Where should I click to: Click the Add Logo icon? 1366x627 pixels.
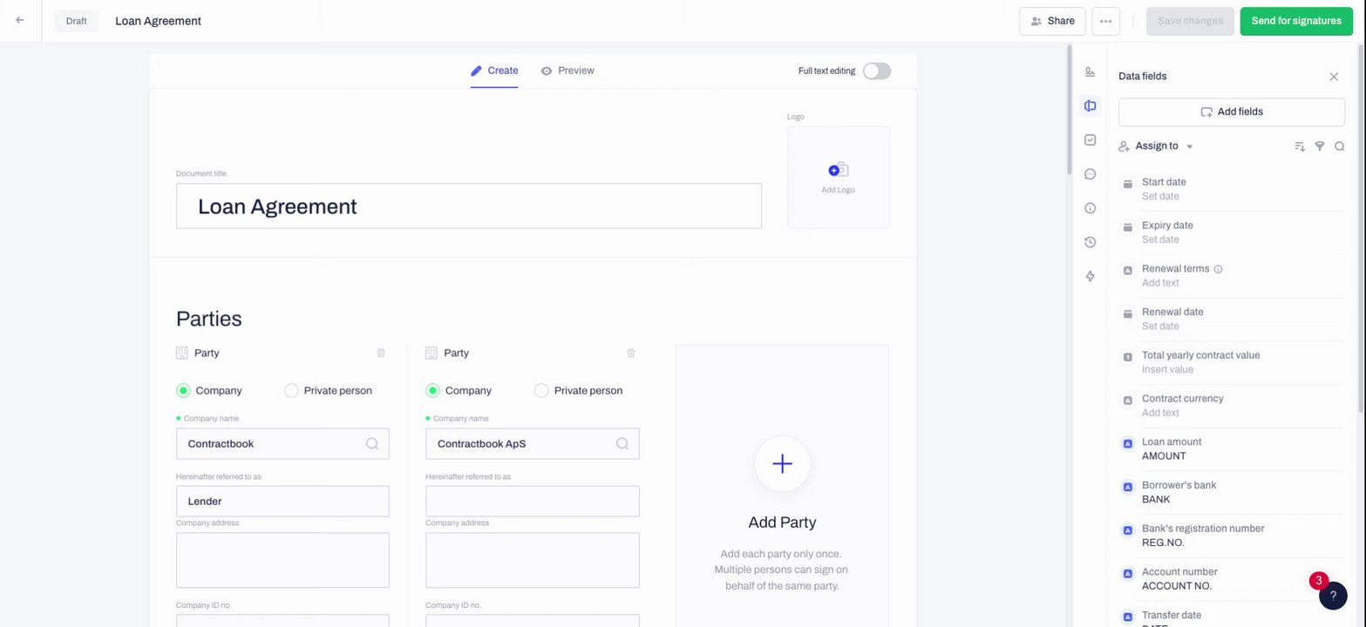(x=839, y=170)
